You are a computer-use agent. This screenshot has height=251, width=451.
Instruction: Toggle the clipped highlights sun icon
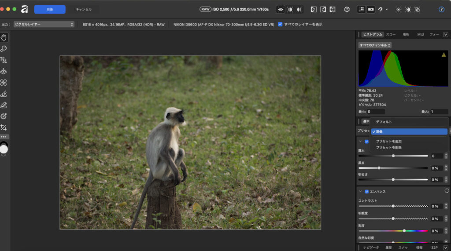click(398, 9)
